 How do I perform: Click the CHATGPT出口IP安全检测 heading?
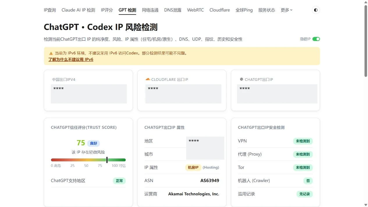coord(261,127)
